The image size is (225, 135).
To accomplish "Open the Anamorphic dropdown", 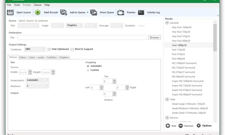I will tap(37, 80).
